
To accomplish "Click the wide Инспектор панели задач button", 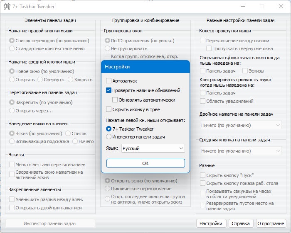I will (50, 223).
